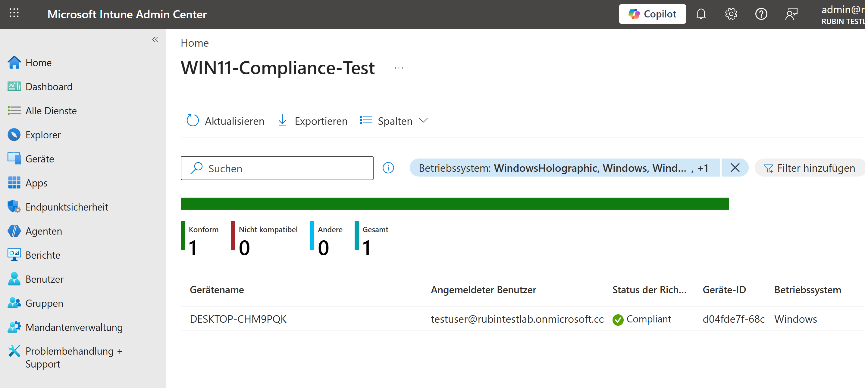Open the feedback person icon
The height and width of the screenshot is (388, 865).
(x=791, y=14)
